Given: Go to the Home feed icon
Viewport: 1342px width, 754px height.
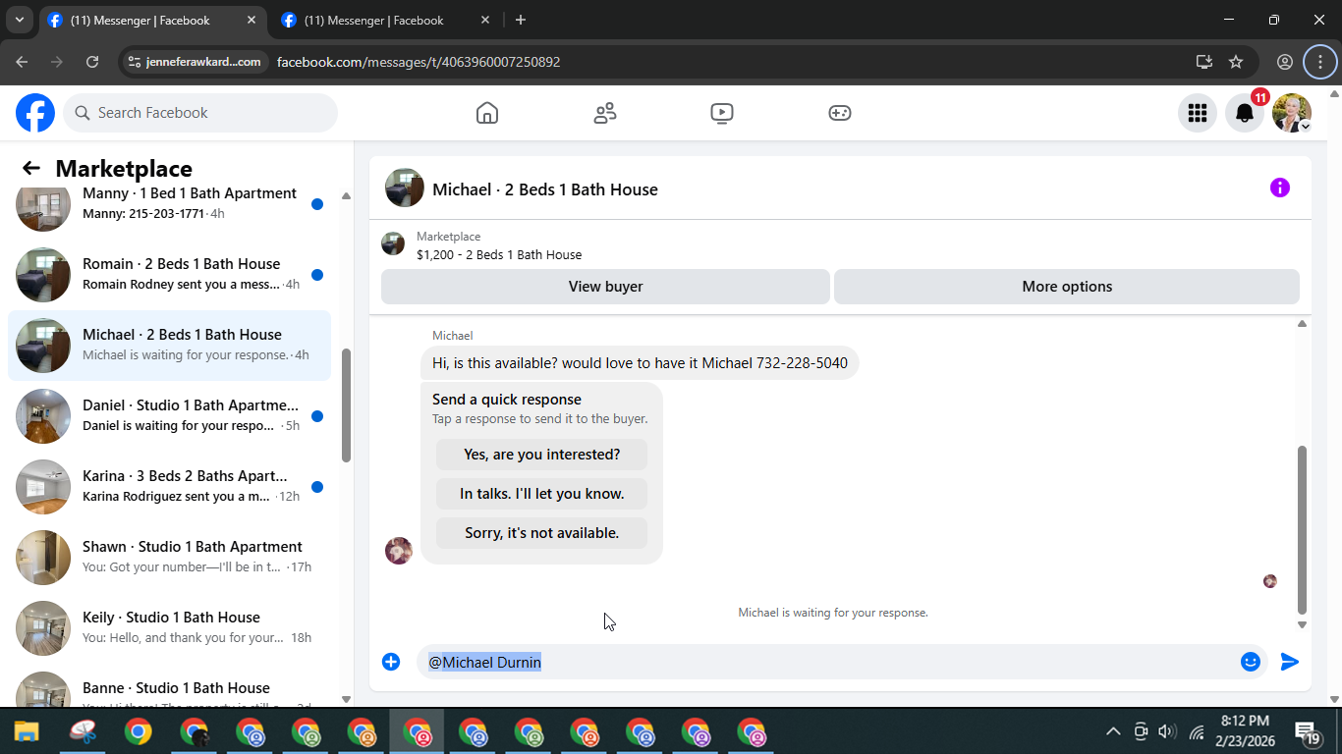Looking at the screenshot, I should (487, 113).
